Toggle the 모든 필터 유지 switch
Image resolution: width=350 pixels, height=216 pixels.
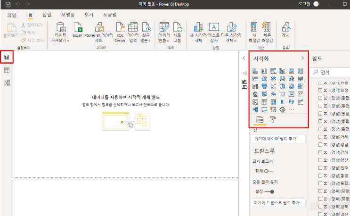coord(269,191)
